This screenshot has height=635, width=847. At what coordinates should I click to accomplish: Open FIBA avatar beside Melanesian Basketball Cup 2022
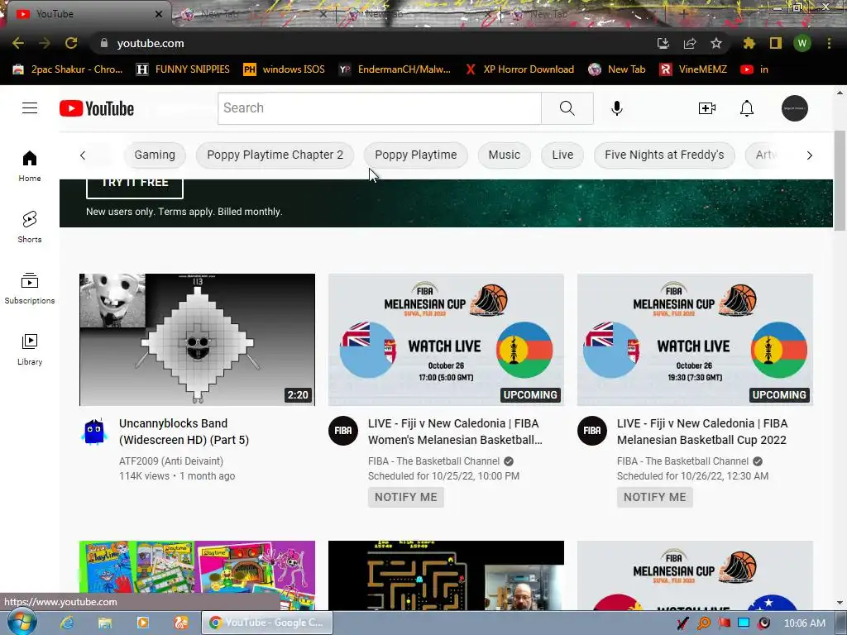[592, 431]
